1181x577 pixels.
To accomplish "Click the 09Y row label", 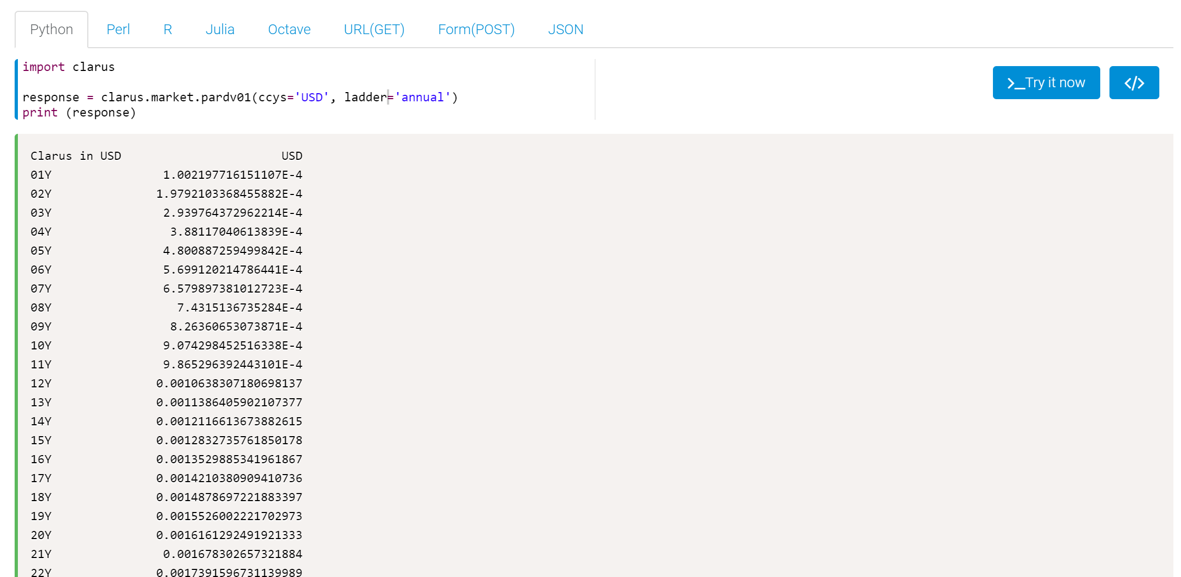I will (x=41, y=327).
